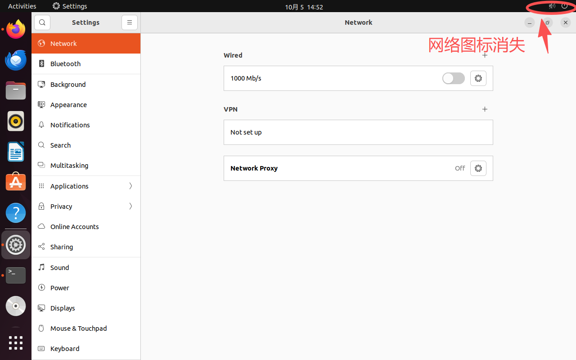Open the Settings search button
Viewport: 576px width, 360px height.
pos(42,22)
